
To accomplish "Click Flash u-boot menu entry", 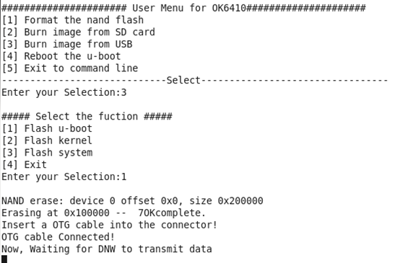I will (47, 128).
